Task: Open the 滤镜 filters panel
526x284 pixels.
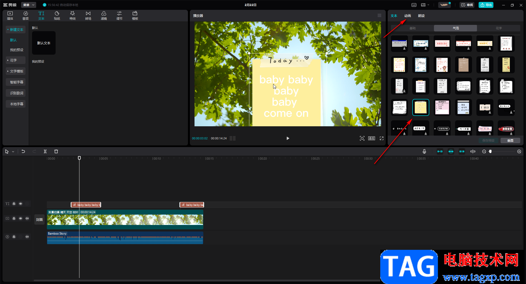Action: click(104, 16)
